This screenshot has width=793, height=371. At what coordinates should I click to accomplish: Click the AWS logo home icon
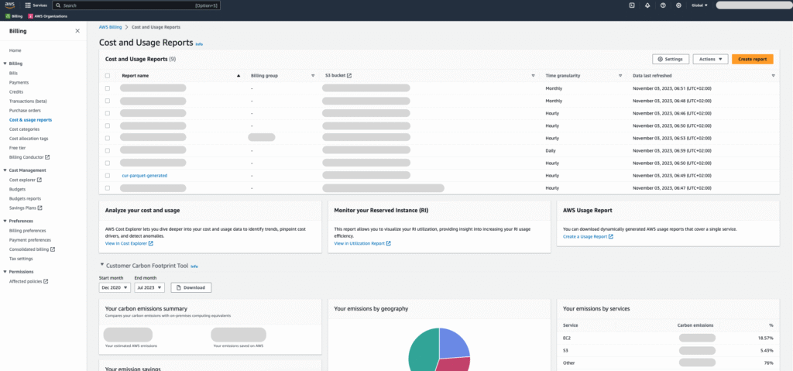click(x=10, y=5)
